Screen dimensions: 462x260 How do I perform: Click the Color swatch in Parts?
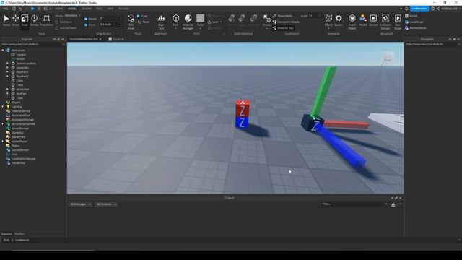coord(201,19)
